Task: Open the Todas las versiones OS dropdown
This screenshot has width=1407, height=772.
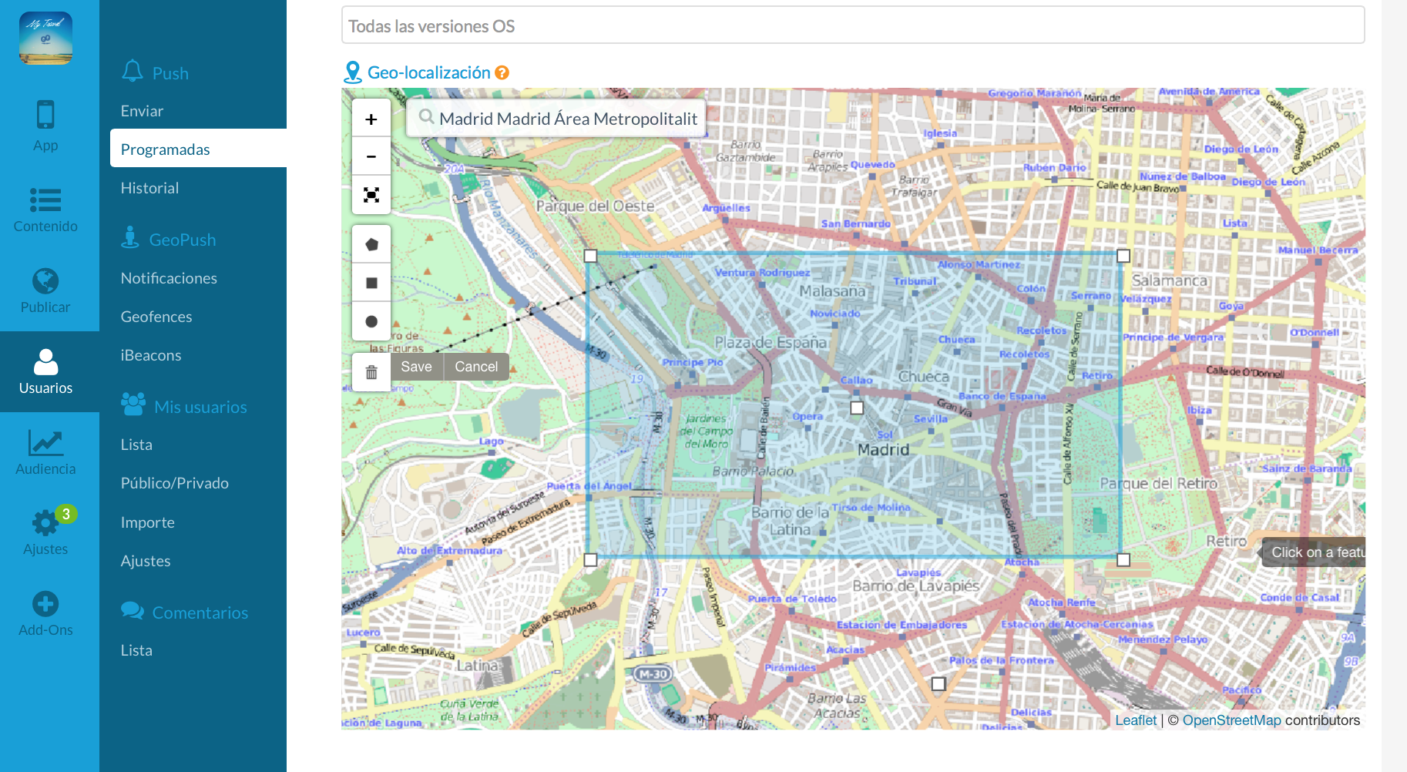Action: (x=853, y=26)
